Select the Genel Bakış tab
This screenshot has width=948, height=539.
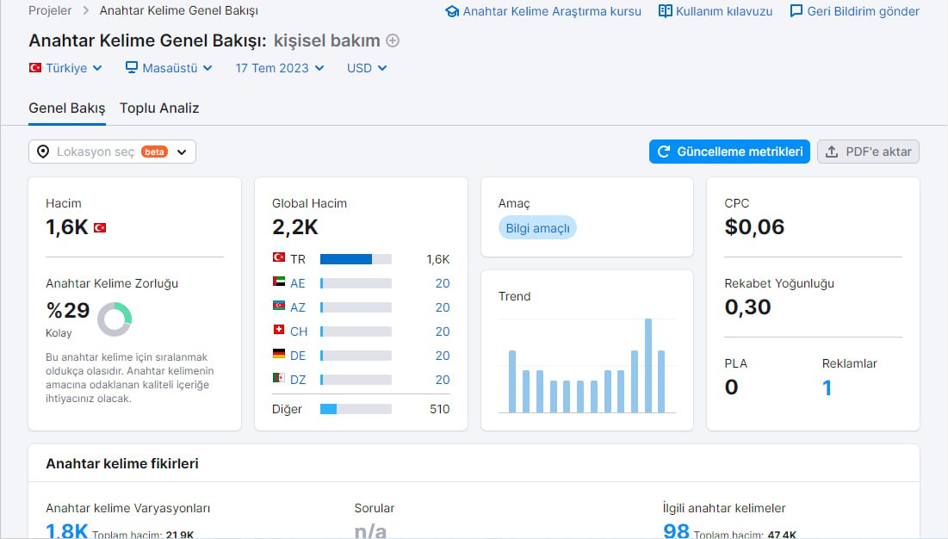[x=67, y=108]
